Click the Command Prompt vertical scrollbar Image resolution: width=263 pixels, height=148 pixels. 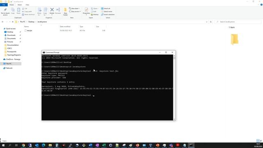(x=174, y=87)
